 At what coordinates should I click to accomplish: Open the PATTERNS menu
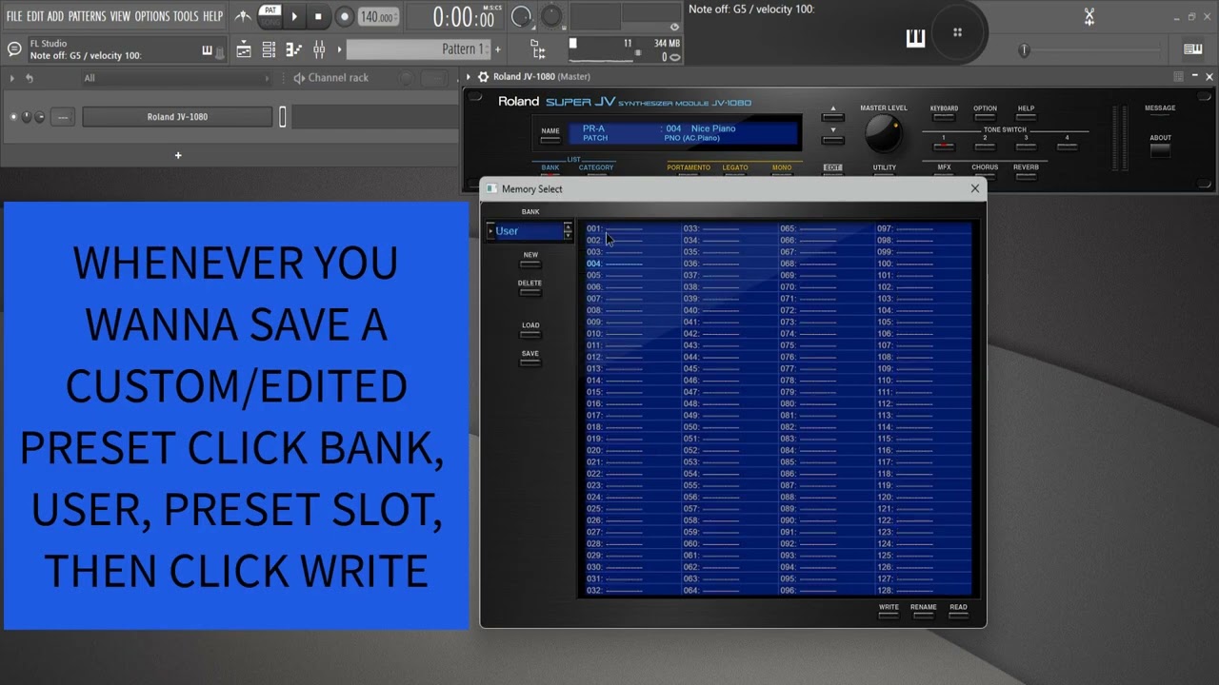(87, 16)
